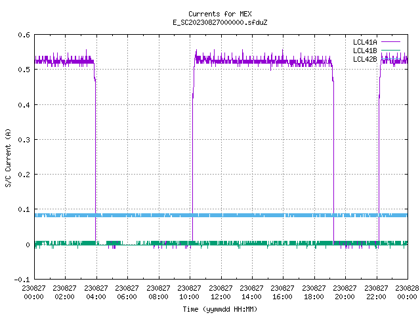Click the -0.1 y-axis tick label
The image size is (420, 315).
22,280
